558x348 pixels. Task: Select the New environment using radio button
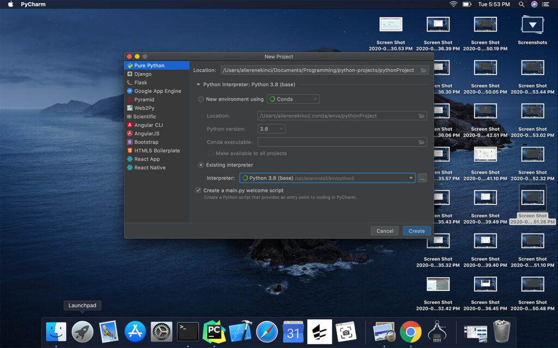201,99
